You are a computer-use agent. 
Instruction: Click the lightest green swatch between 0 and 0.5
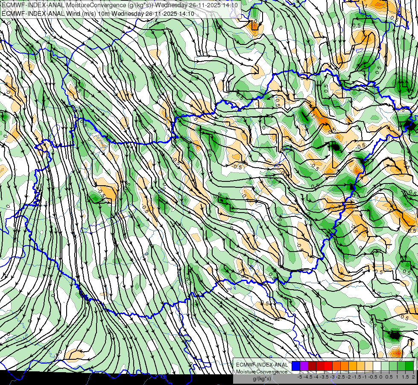(385, 366)
